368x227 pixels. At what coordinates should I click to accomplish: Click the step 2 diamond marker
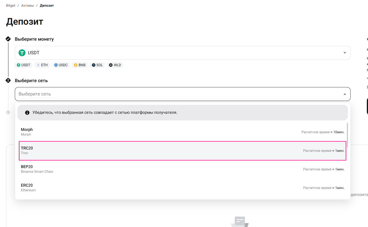(x=8, y=80)
